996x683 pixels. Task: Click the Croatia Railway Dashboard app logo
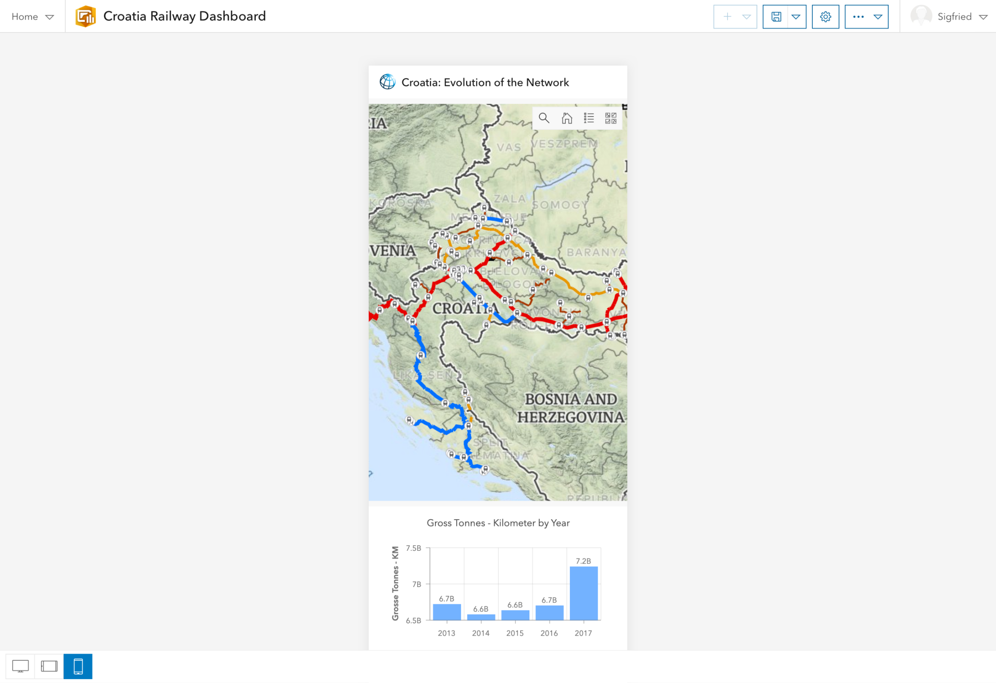pyautogui.click(x=85, y=16)
